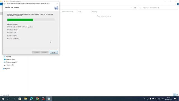Screen dimensions: 179x101
Task: Click the 'Files Scanned: 3126' line
Action: tap(13, 30)
